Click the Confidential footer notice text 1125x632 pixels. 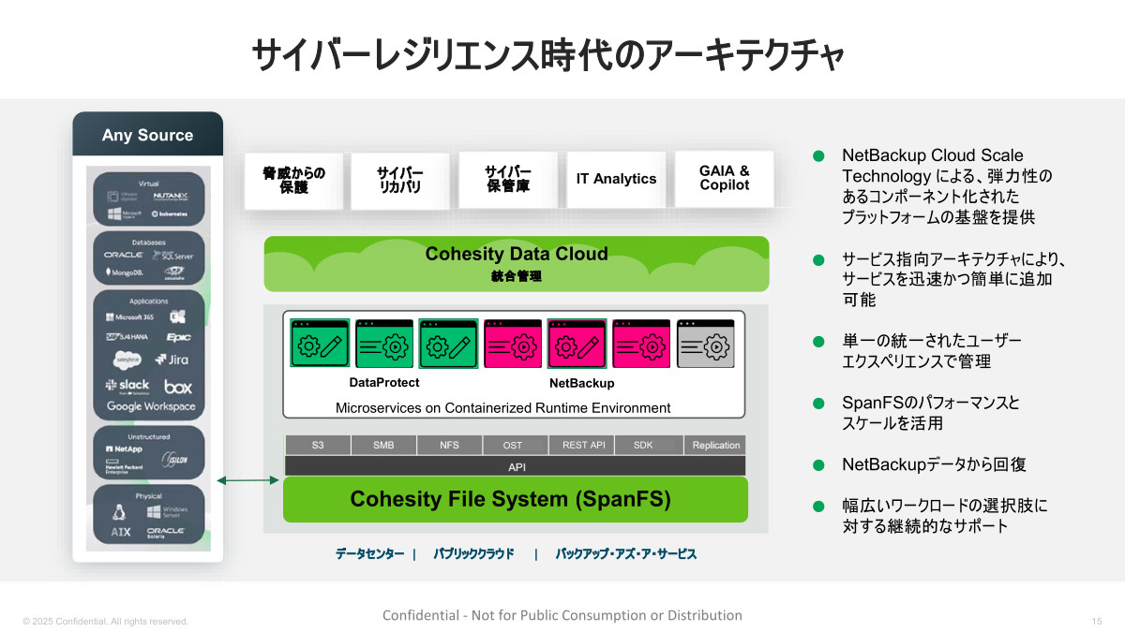562,615
